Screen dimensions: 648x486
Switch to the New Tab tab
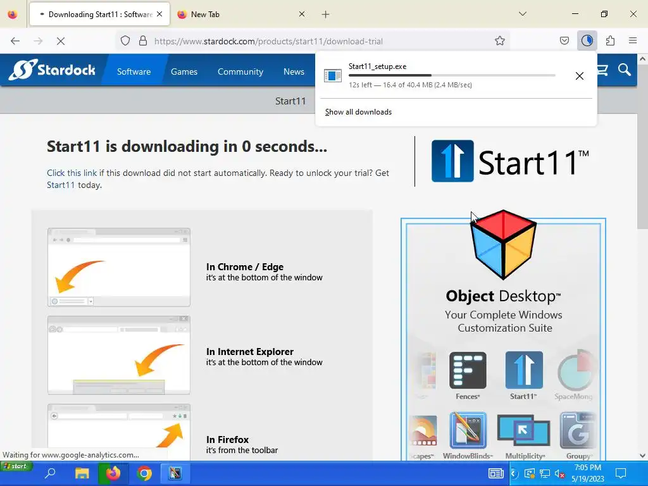click(x=240, y=15)
